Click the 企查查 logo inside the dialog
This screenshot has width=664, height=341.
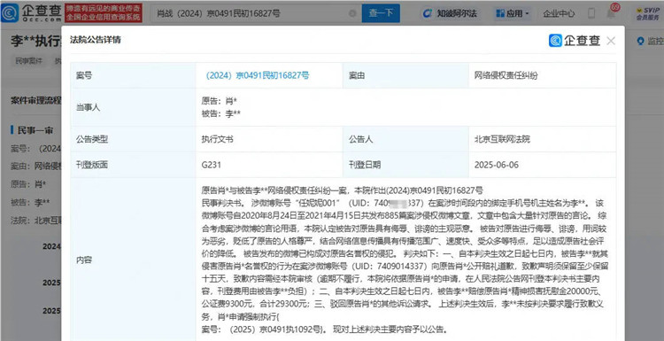point(575,41)
